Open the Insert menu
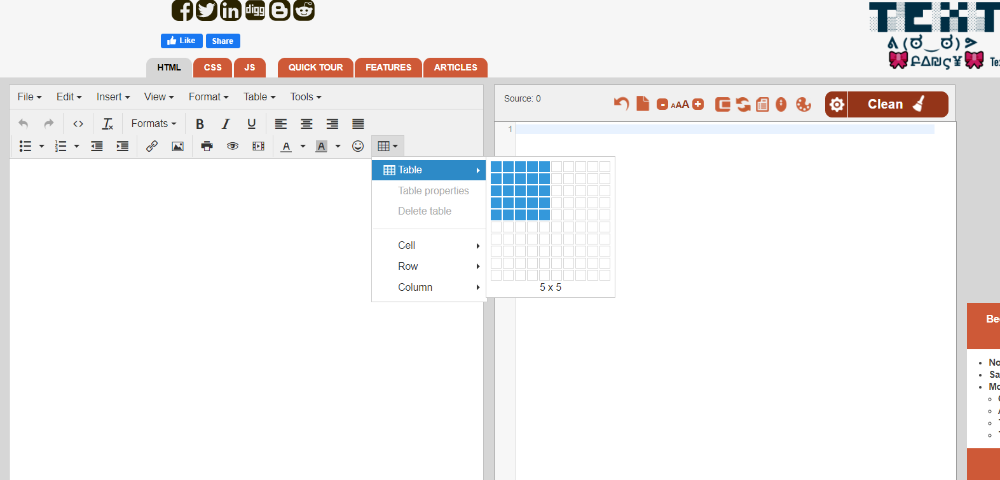This screenshot has width=1000, height=480. 113,97
